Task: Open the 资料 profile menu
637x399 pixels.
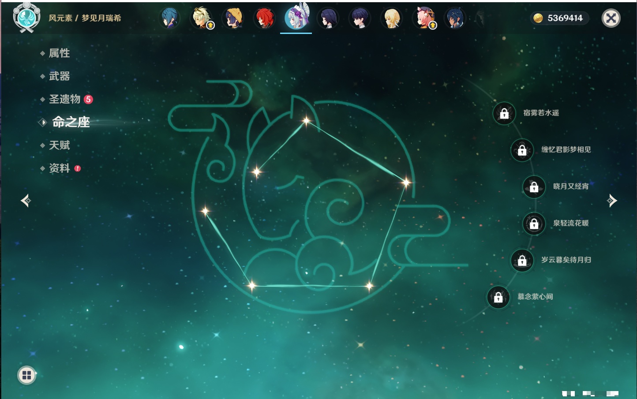Action: [x=59, y=168]
